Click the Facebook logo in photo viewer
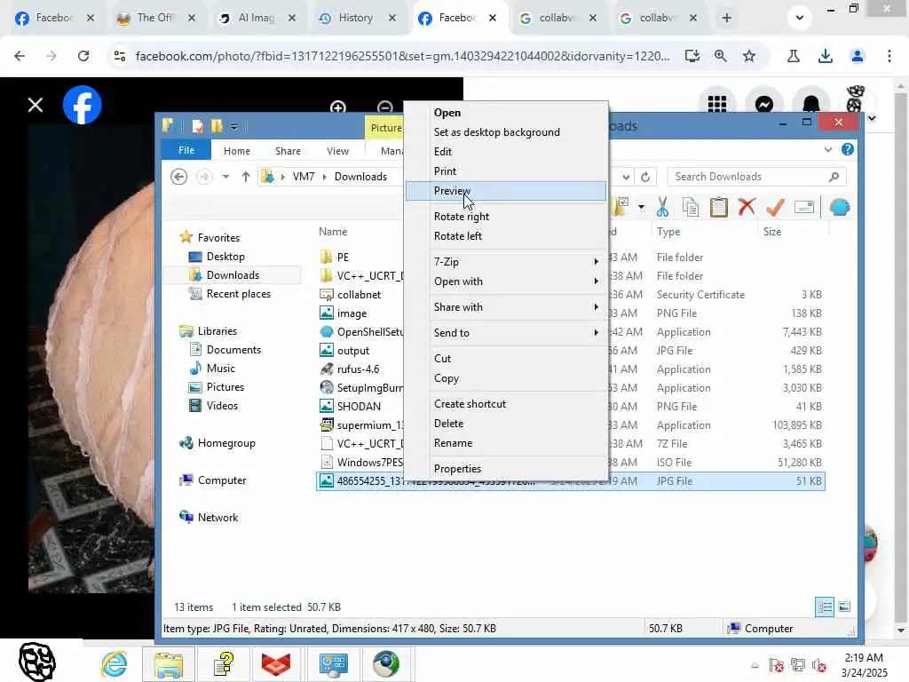 click(x=83, y=105)
